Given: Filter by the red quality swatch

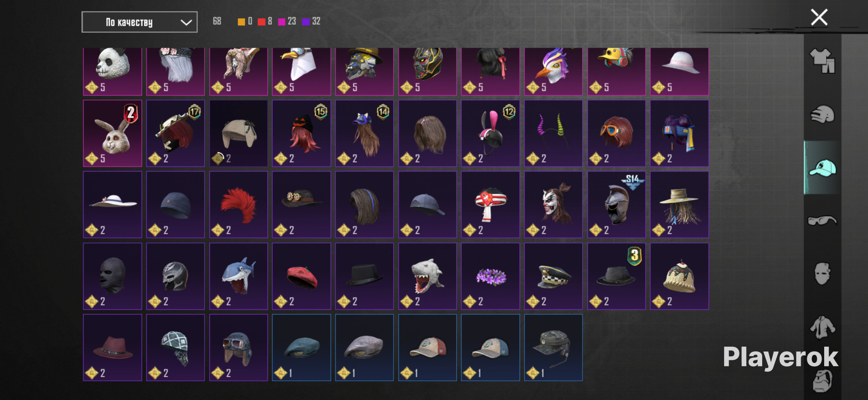Looking at the screenshot, I should click(261, 22).
